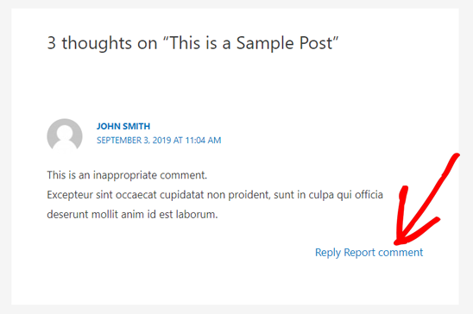Report the inappropriate comment

[x=383, y=253]
